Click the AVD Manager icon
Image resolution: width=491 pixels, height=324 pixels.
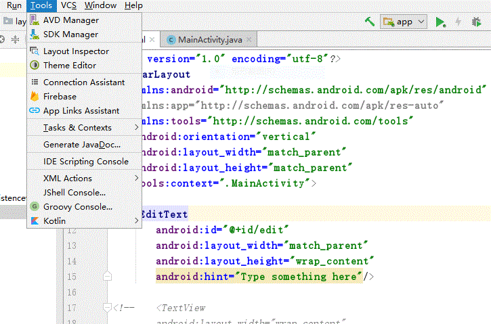[x=35, y=20]
